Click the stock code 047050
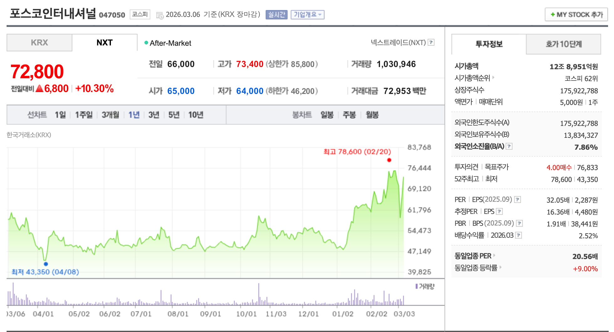The height and width of the screenshot is (332, 614). tap(112, 15)
